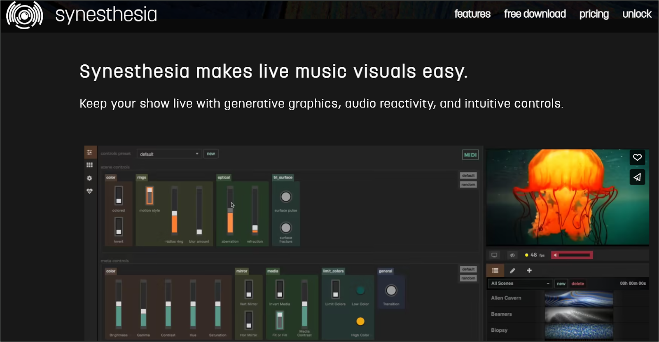Open the controls preset 'default' dropdown

coord(169,154)
